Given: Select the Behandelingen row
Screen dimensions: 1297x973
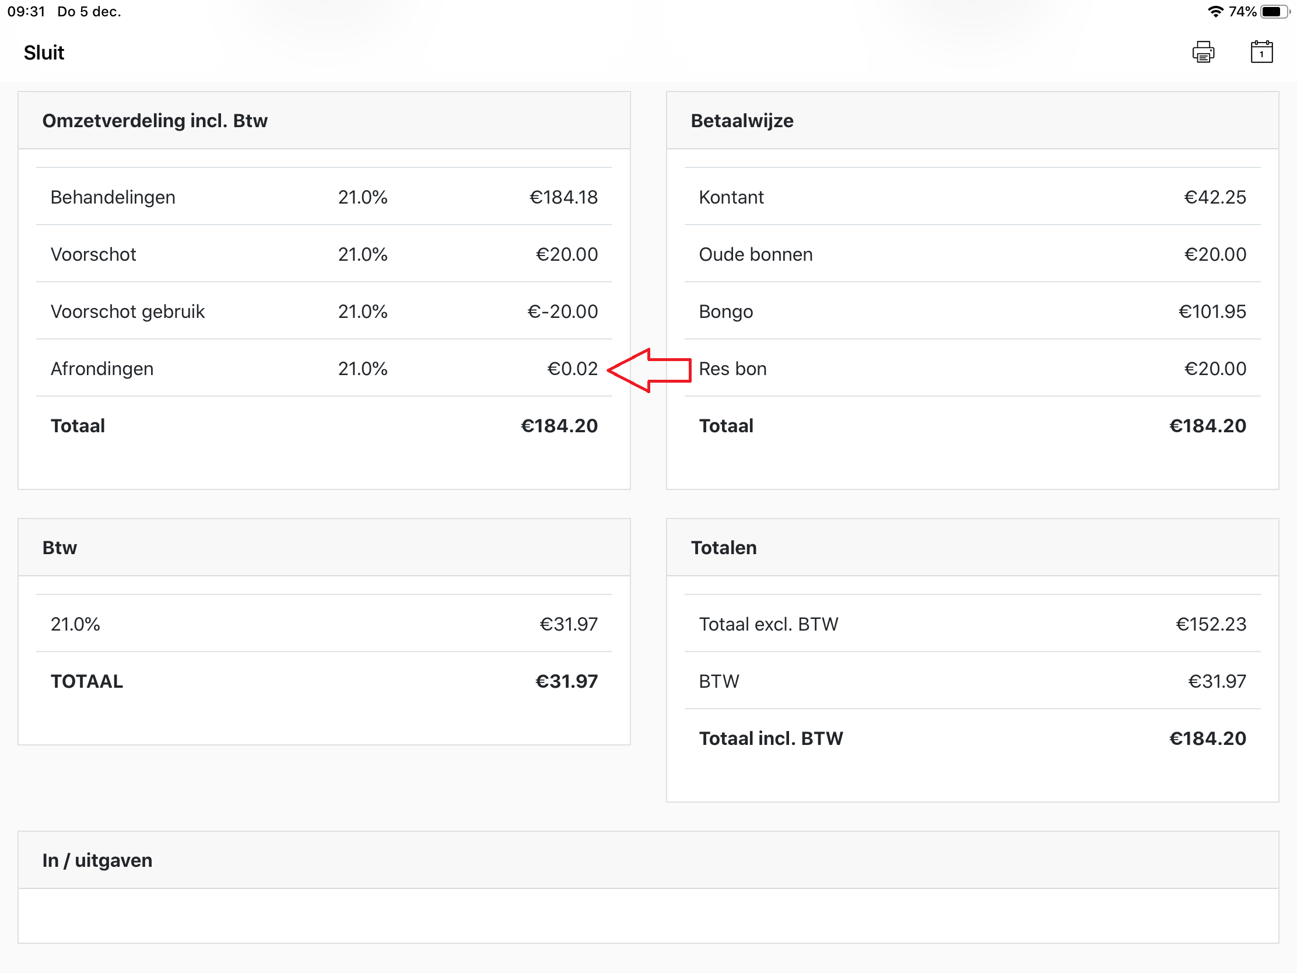Looking at the screenshot, I should coord(324,197).
